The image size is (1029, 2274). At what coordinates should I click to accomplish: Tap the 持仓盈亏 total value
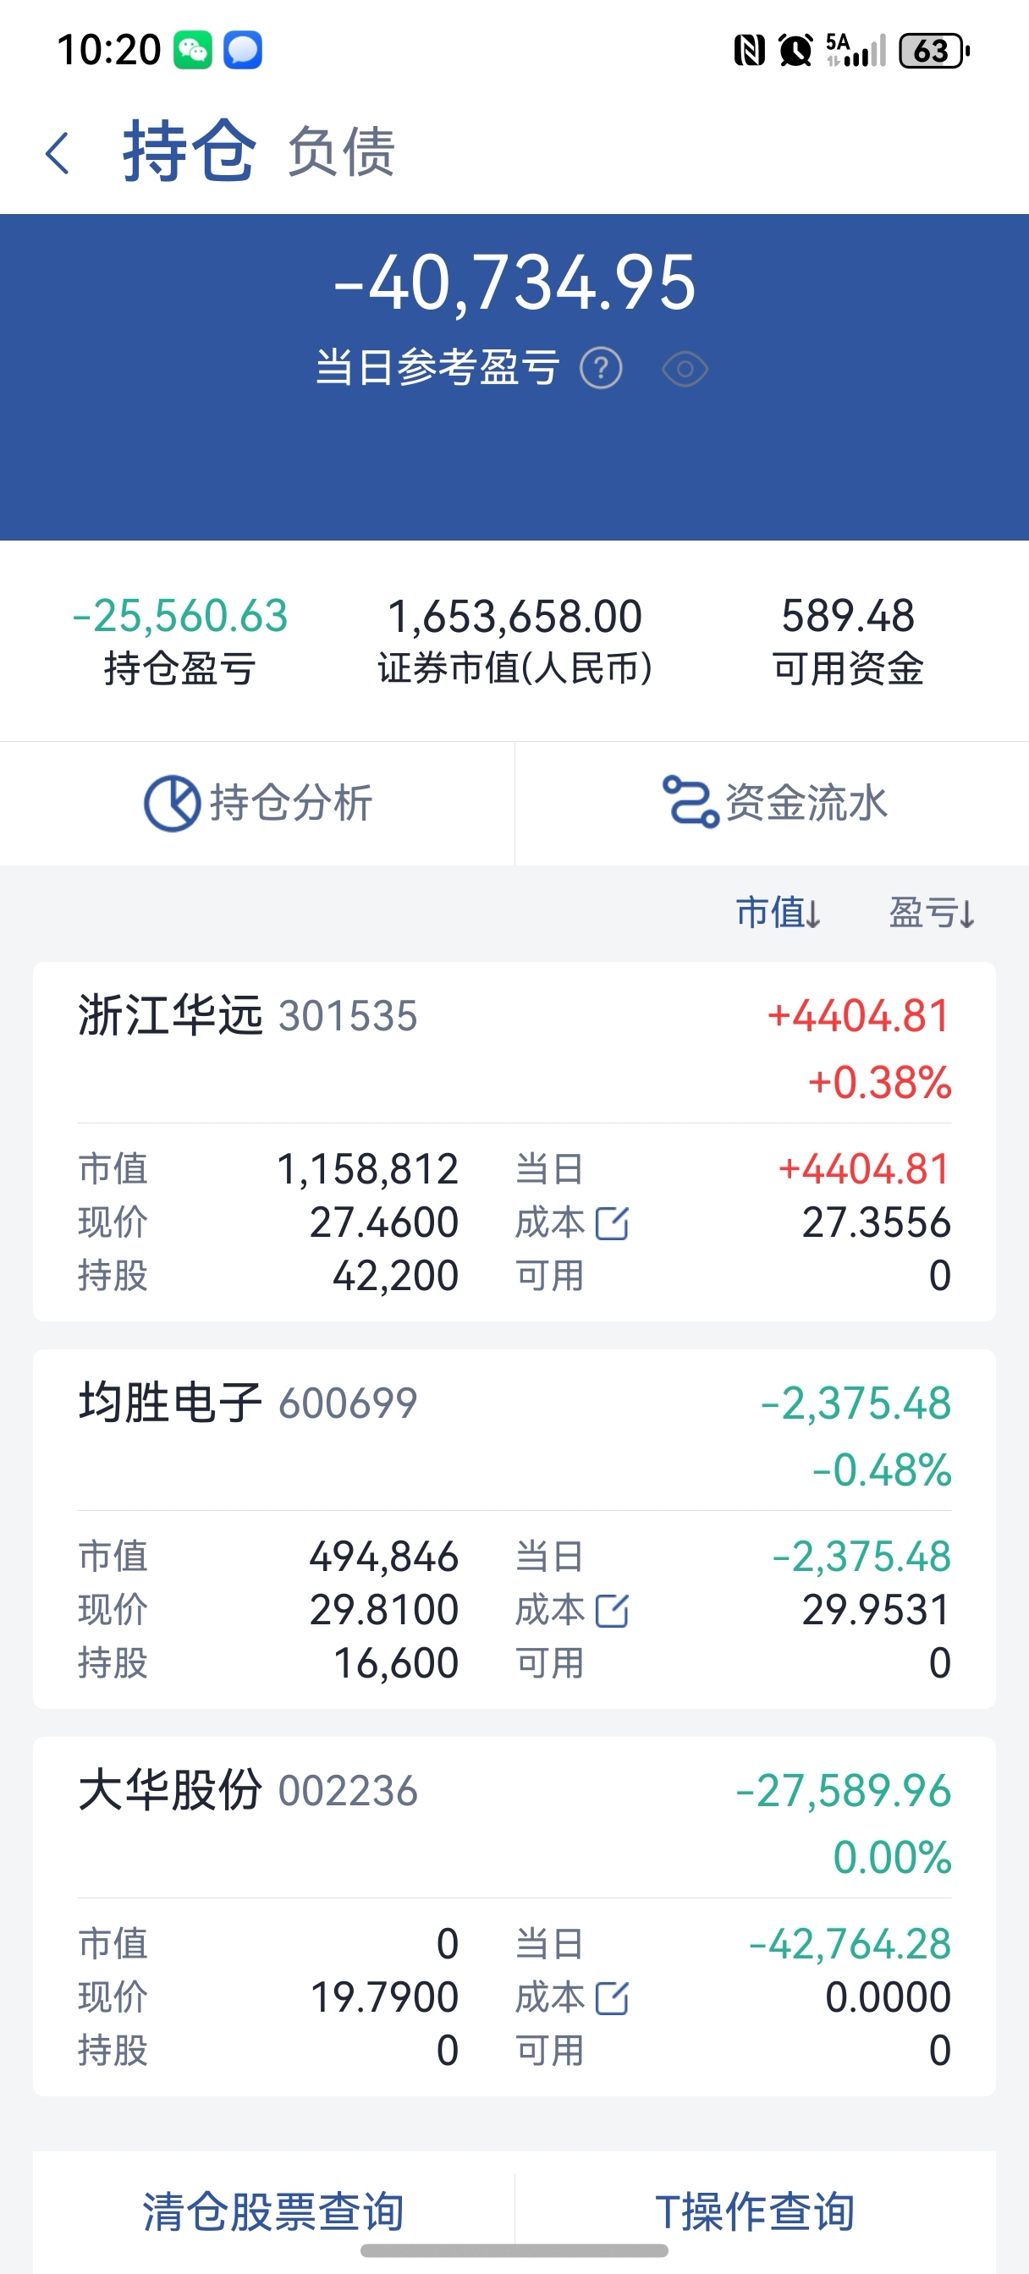pyautogui.click(x=180, y=616)
